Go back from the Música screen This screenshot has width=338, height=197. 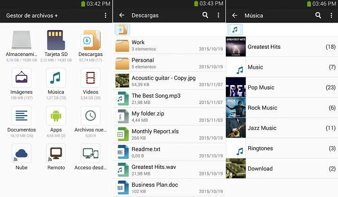coord(234,16)
